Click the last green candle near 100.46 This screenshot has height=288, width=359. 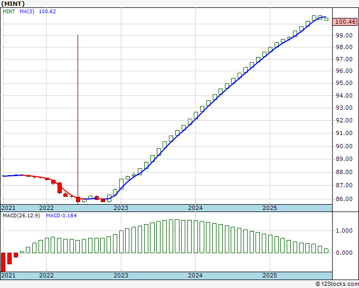pyautogui.click(x=326, y=19)
